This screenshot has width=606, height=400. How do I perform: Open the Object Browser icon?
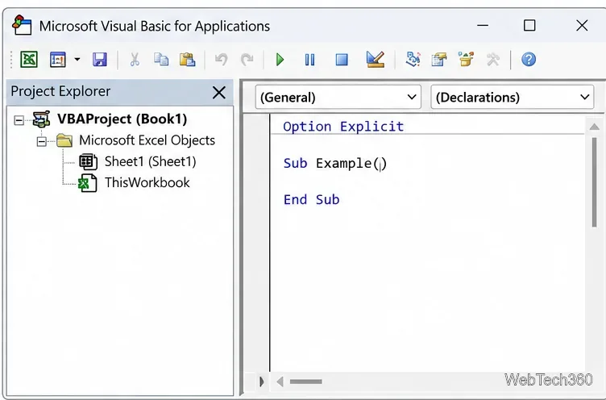(x=466, y=59)
